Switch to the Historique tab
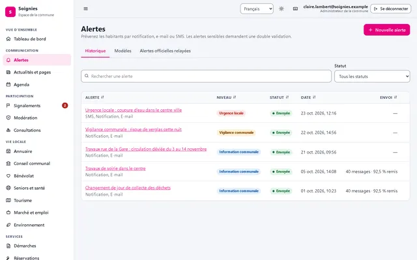417x260 pixels. coord(95,51)
